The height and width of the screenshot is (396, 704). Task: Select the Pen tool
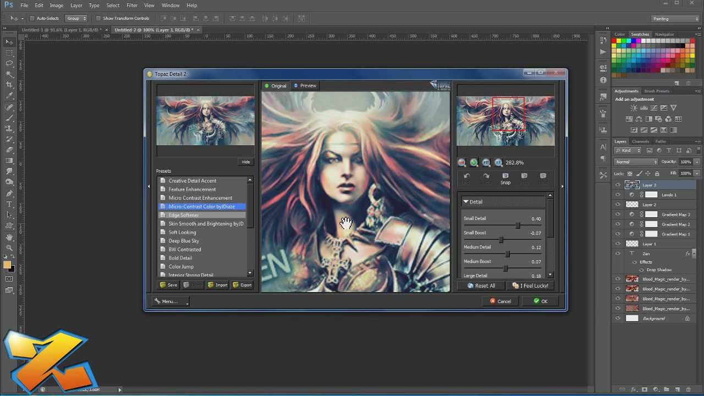(x=9, y=194)
